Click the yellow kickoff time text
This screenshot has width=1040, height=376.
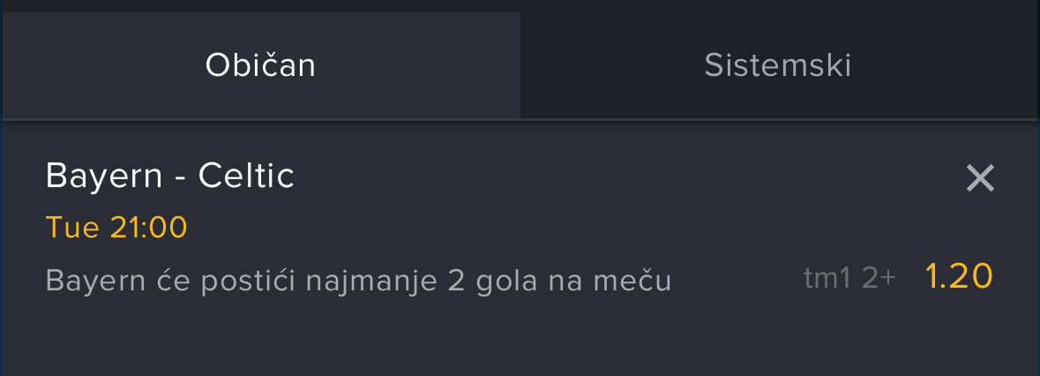[x=116, y=228]
